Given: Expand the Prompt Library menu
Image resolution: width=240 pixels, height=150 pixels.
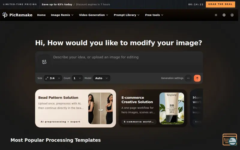Looking at the screenshot, I should (127, 15).
